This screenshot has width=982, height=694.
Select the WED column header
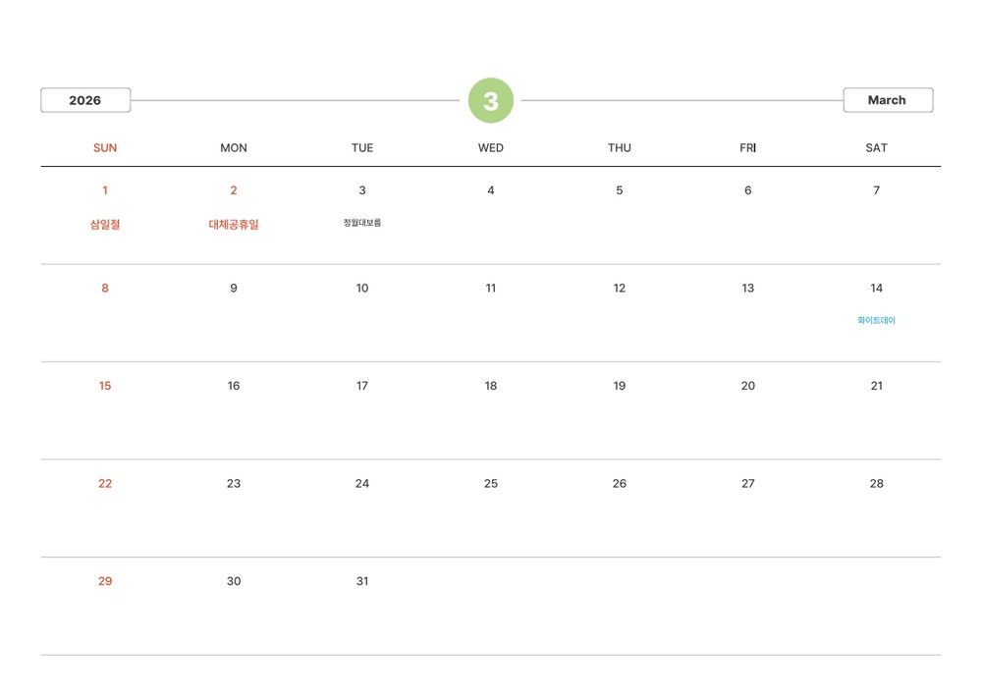click(x=491, y=148)
